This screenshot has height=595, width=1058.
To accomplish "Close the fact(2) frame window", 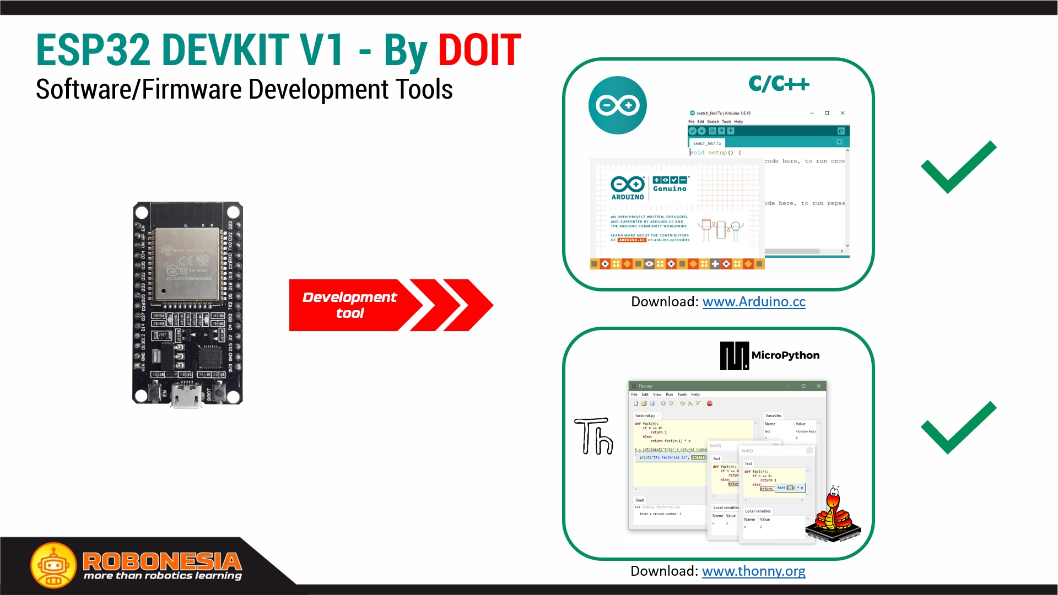I will [x=809, y=451].
